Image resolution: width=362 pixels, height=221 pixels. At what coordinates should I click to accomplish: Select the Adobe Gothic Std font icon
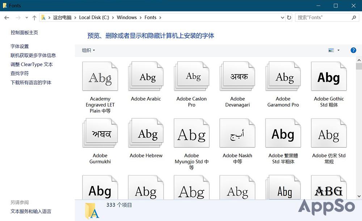pos(329,76)
